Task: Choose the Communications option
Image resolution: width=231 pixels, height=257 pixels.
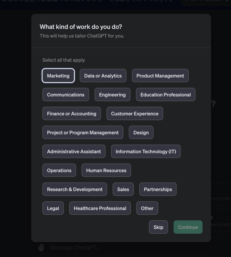Action: 66,95
